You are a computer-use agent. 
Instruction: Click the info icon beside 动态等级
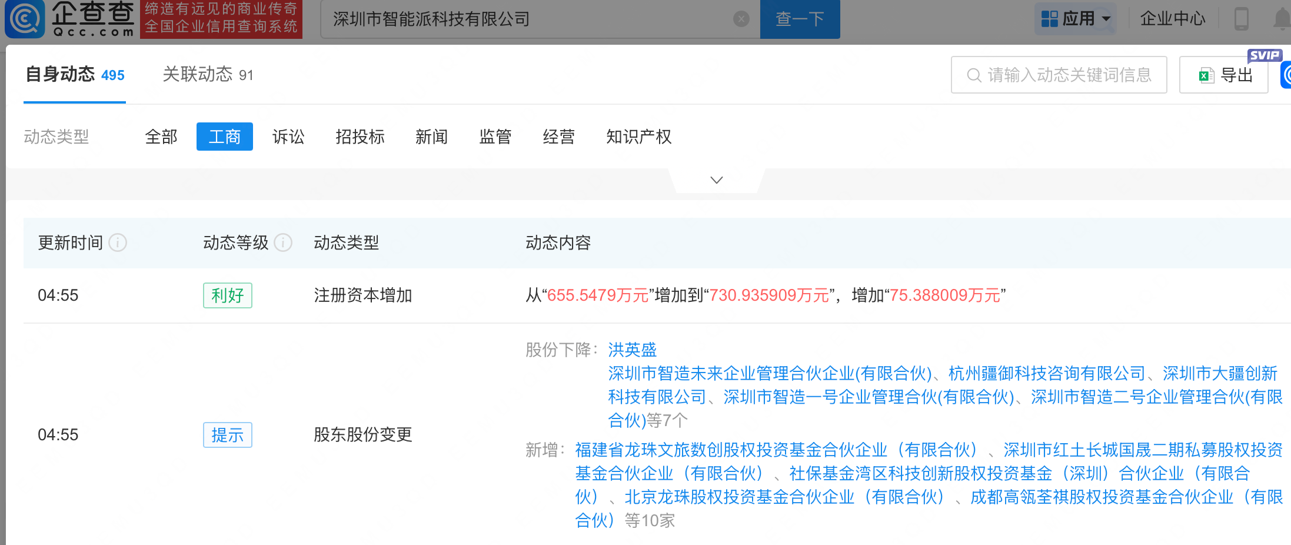(283, 242)
